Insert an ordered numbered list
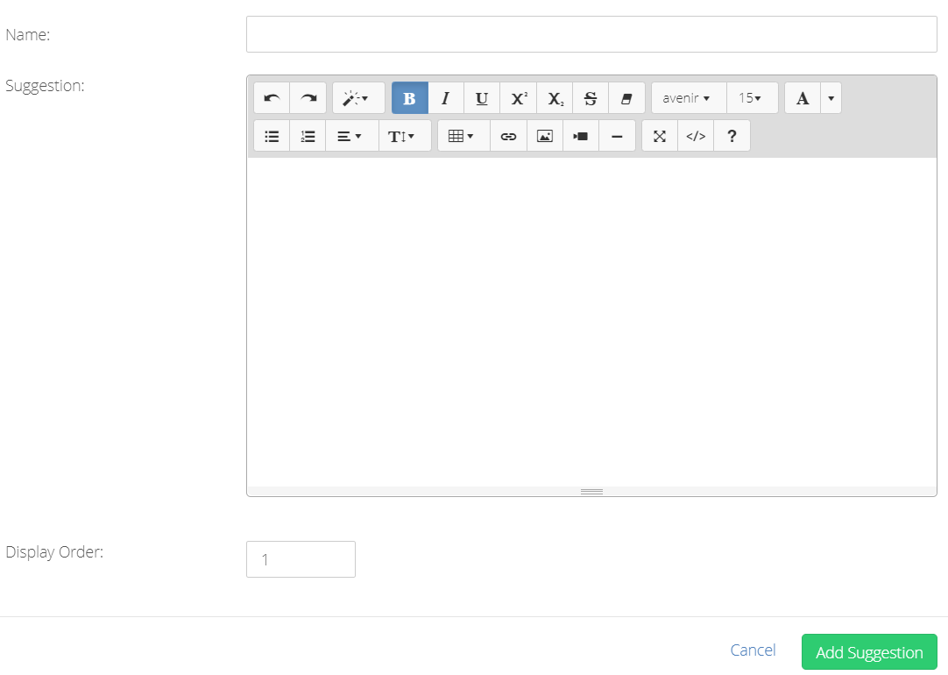Viewport: 948px width, 675px height. tap(308, 136)
